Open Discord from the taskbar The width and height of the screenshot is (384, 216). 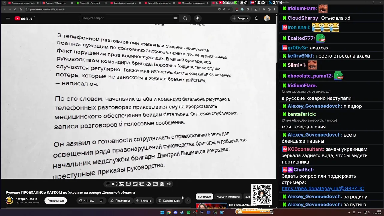pyautogui.click(x=175, y=212)
